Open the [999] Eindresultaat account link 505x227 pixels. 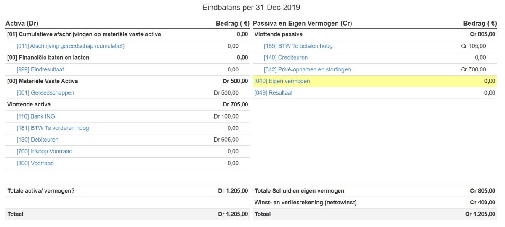[x=40, y=69]
